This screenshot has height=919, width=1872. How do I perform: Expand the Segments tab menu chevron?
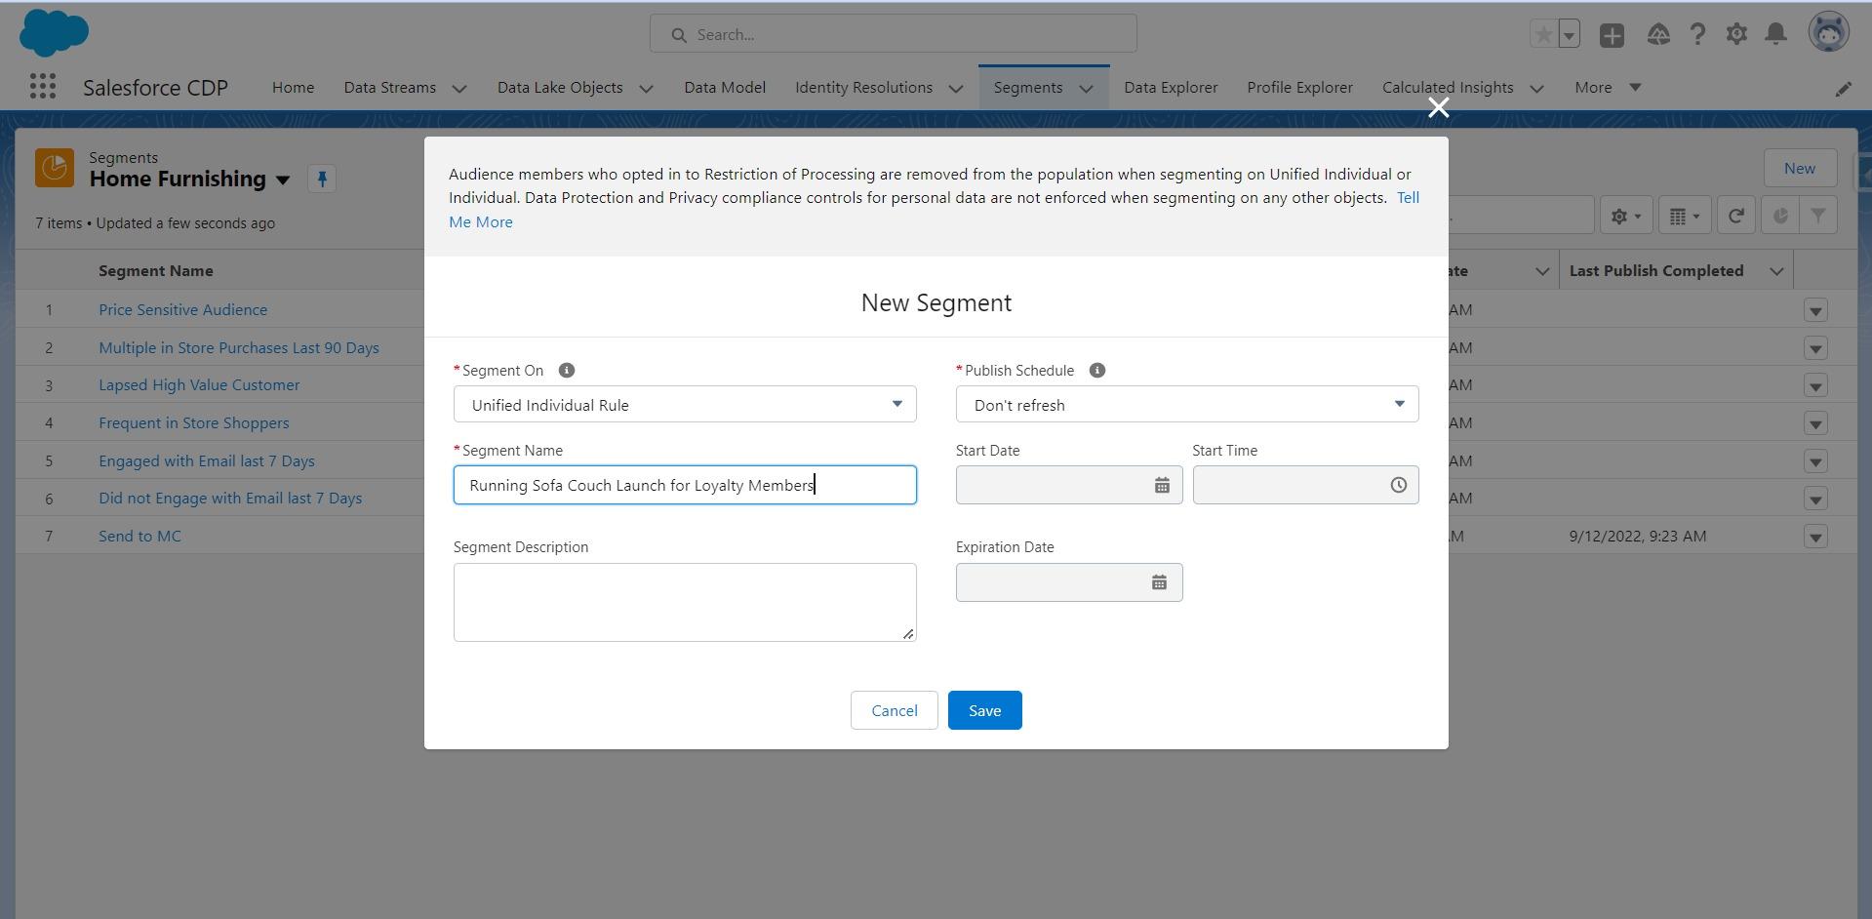(1086, 89)
